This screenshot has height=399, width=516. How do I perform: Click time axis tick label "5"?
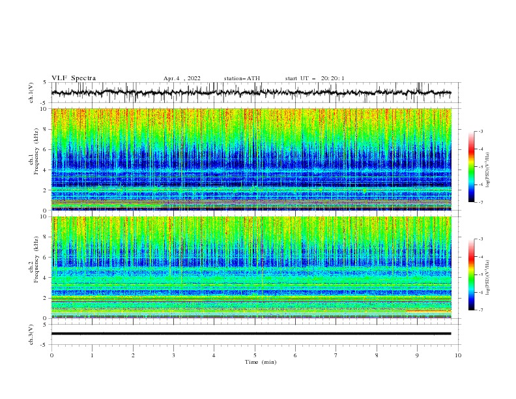255,355
